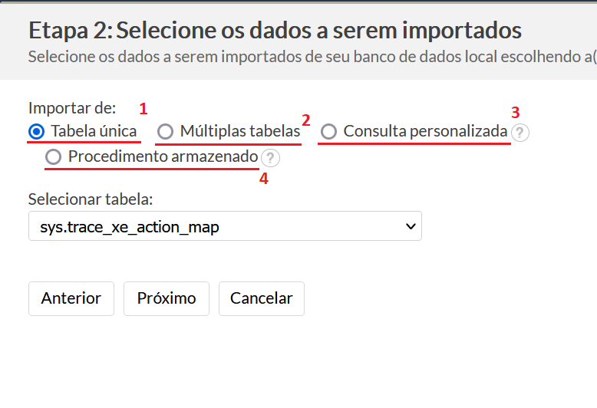Click the "Procedimento armazenado" label text
This screenshot has width=597, height=408.
(x=163, y=156)
